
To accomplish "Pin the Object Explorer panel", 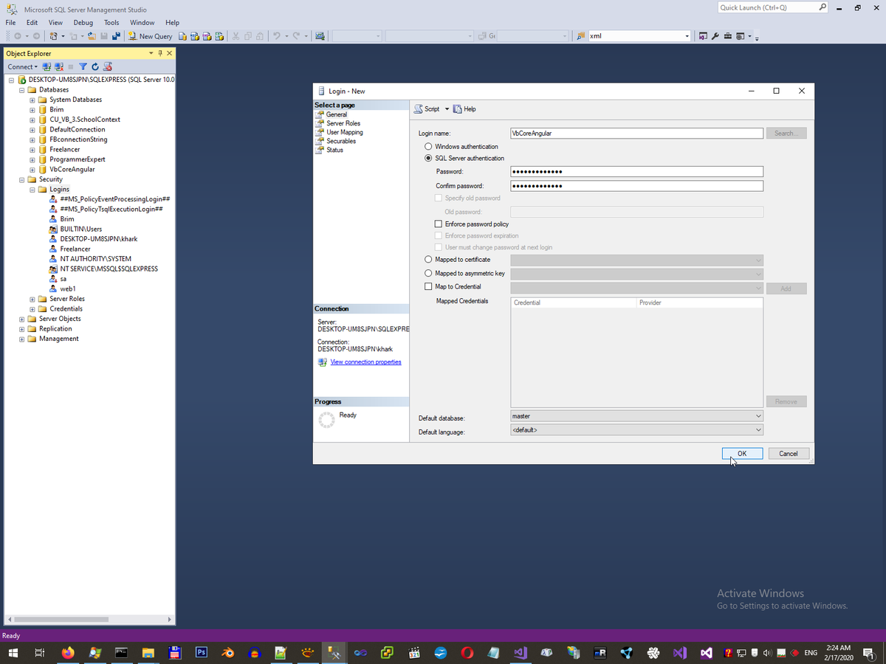I will pyautogui.click(x=160, y=53).
